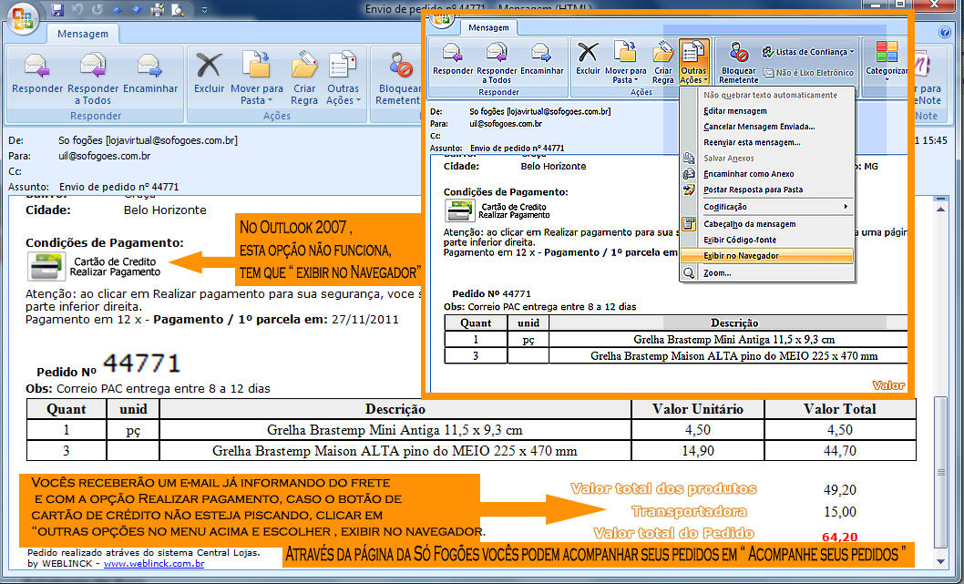Viewport: 964px width, 584px height.
Task: Click Responder a Todos in the main window ribbon
Action: point(93,78)
